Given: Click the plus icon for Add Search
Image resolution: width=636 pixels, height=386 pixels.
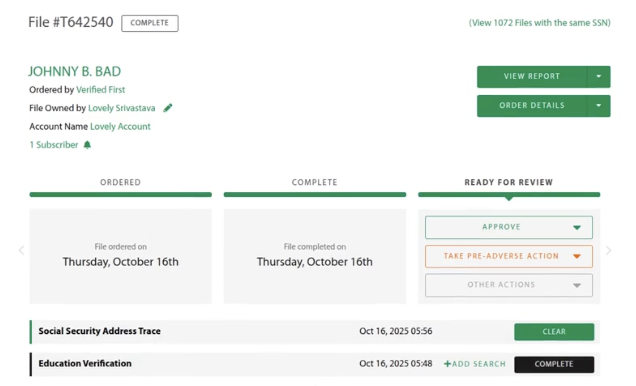Looking at the screenshot, I should click(x=447, y=364).
